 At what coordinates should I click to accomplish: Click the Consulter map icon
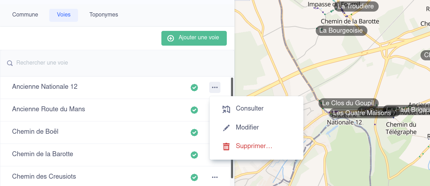(x=226, y=109)
